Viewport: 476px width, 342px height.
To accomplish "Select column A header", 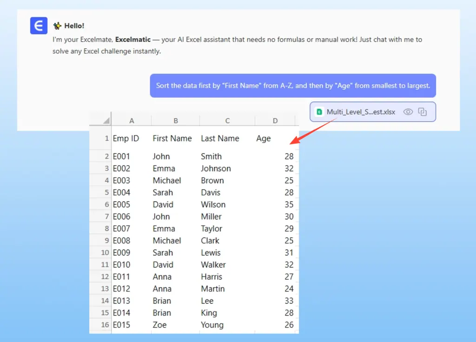I will [x=132, y=121].
